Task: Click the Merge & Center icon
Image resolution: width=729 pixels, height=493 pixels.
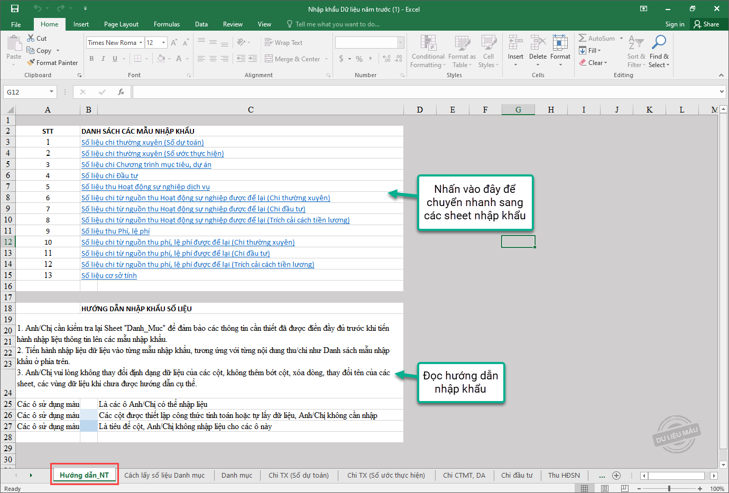Action: click(x=269, y=59)
